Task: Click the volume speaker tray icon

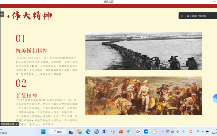Action: (202, 131)
